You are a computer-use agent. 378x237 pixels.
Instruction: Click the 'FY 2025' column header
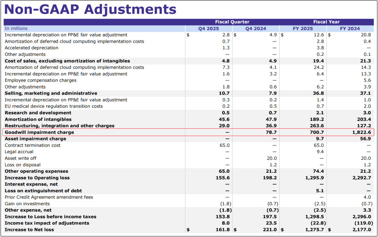click(303, 28)
